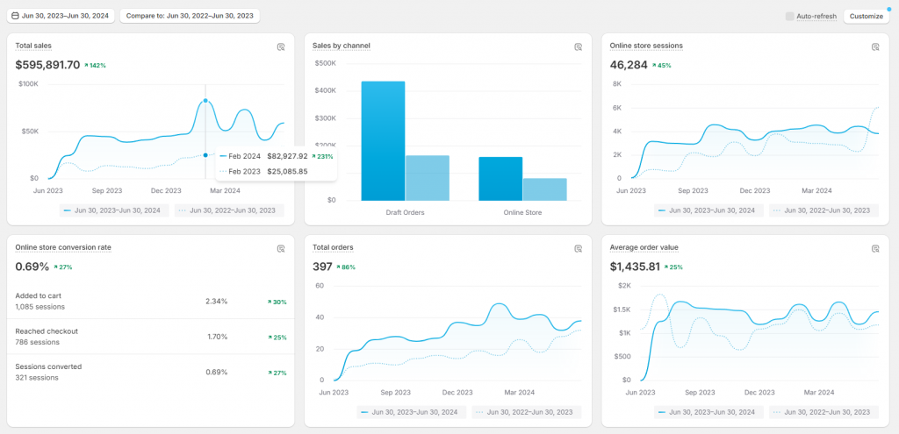The height and width of the screenshot is (434, 899).
Task: Open the report icon on Online store conversion rate card
Action: (x=281, y=249)
